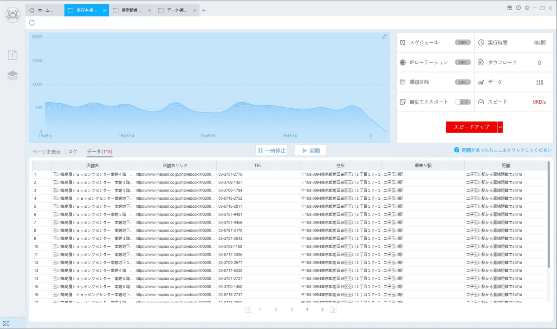The width and height of the screenshot is (557, 329).
Task: Add a new tab with the plus icon
Action: (x=204, y=10)
